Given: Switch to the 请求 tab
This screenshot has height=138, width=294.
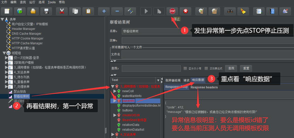Looking at the screenshot, I should (186, 80).
